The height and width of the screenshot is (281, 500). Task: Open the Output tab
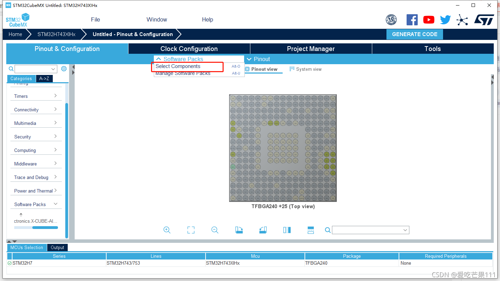(57, 247)
